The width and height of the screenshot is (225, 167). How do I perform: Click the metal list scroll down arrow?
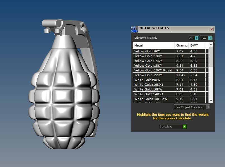coord(211,101)
